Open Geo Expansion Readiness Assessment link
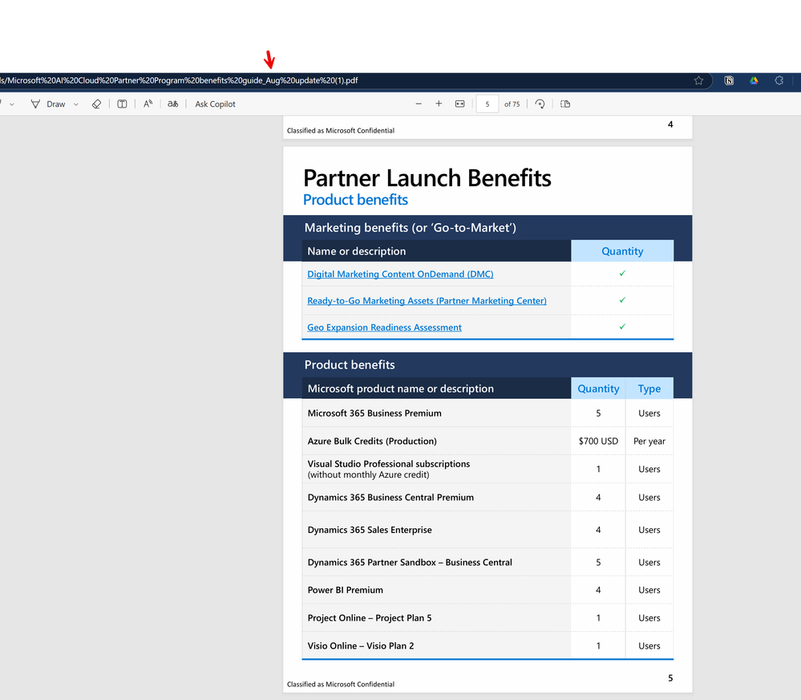801x700 pixels. pos(384,328)
